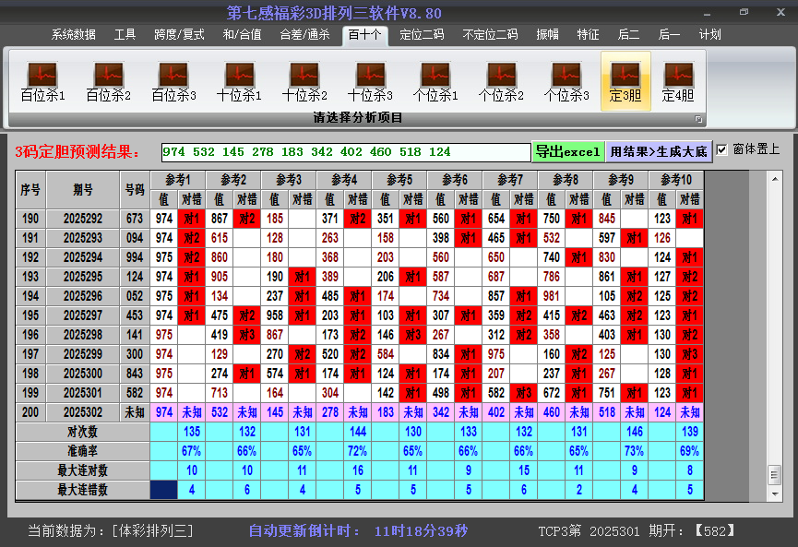Expand the ribbon group dialog launcher
The image size is (798, 547).
coord(698,119)
